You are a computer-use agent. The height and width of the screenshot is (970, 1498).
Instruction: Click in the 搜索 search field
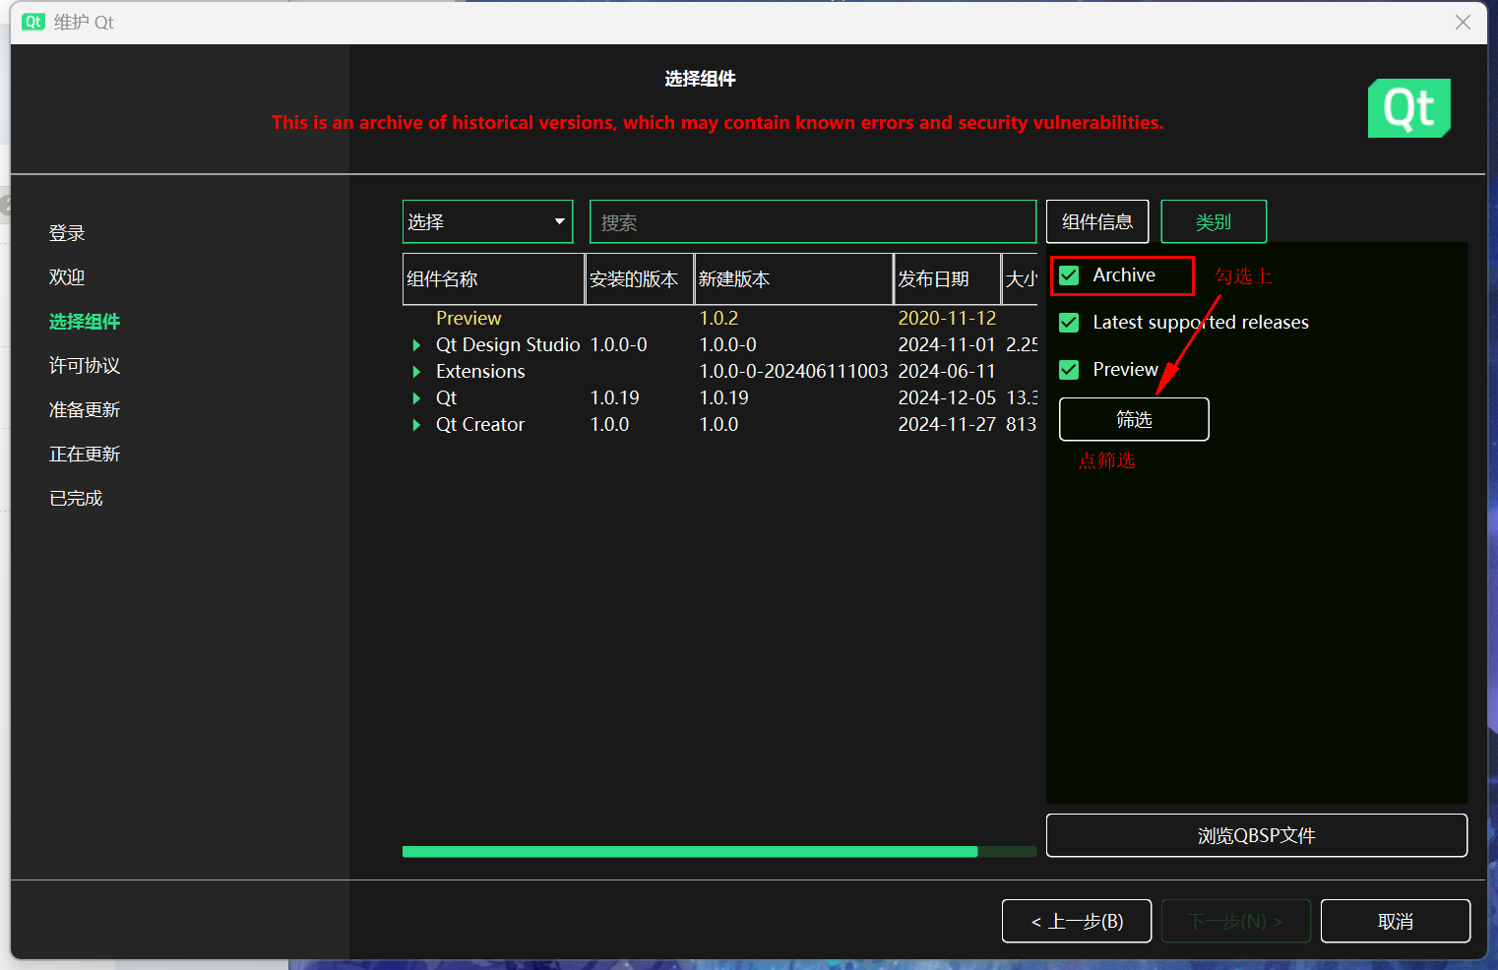click(812, 222)
